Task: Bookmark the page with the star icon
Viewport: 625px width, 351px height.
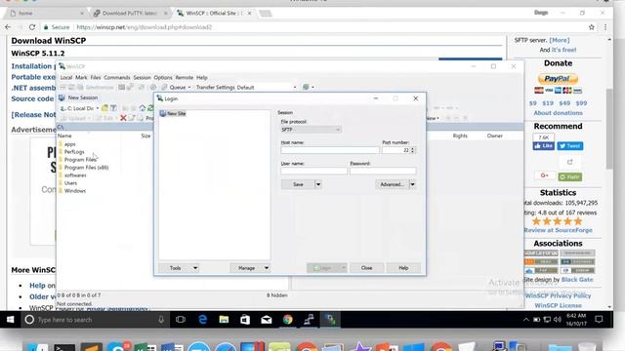Action: click(x=592, y=27)
